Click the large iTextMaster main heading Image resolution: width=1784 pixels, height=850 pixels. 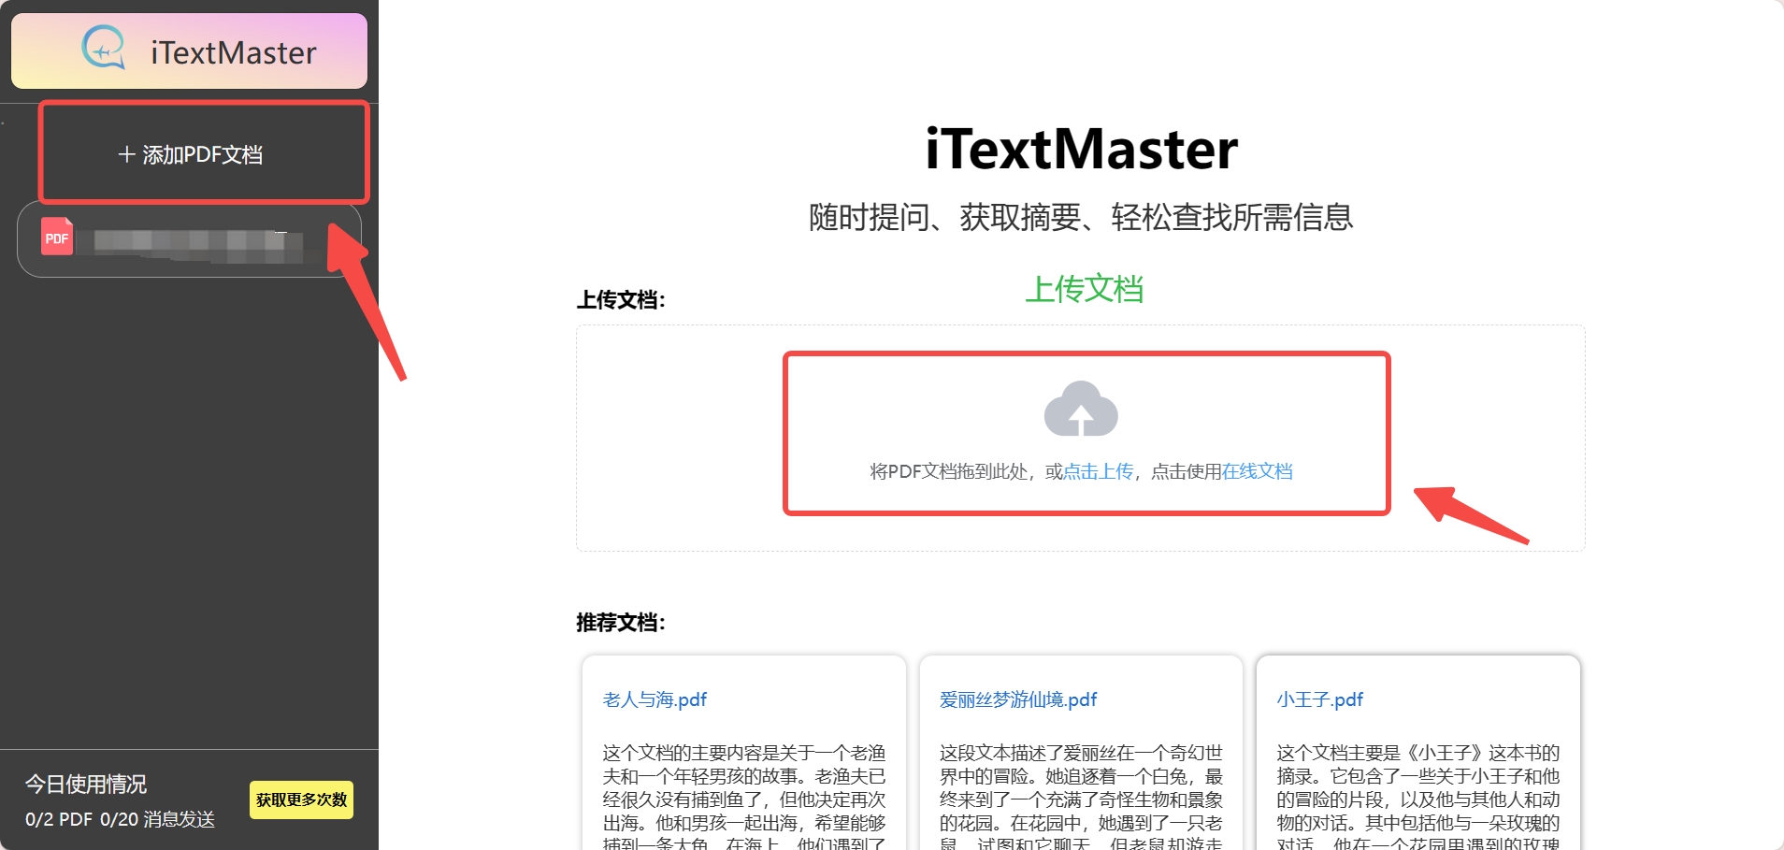1081,149
